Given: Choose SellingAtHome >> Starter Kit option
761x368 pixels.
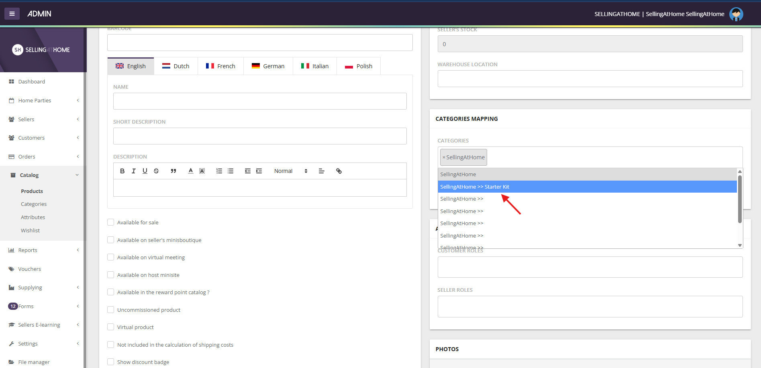Looking at the screenshot, I should coord(474,187).
